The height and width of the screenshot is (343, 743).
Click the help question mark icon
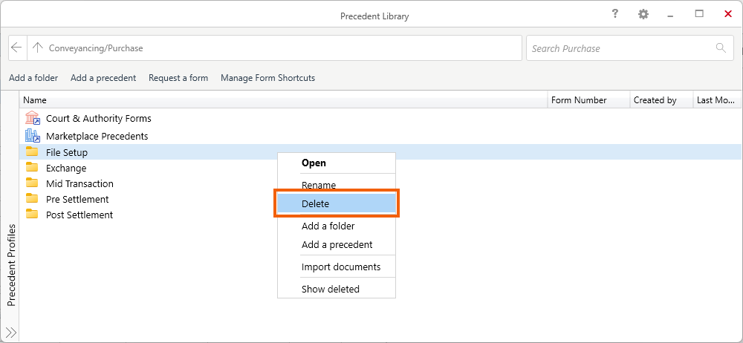(614, 14)
